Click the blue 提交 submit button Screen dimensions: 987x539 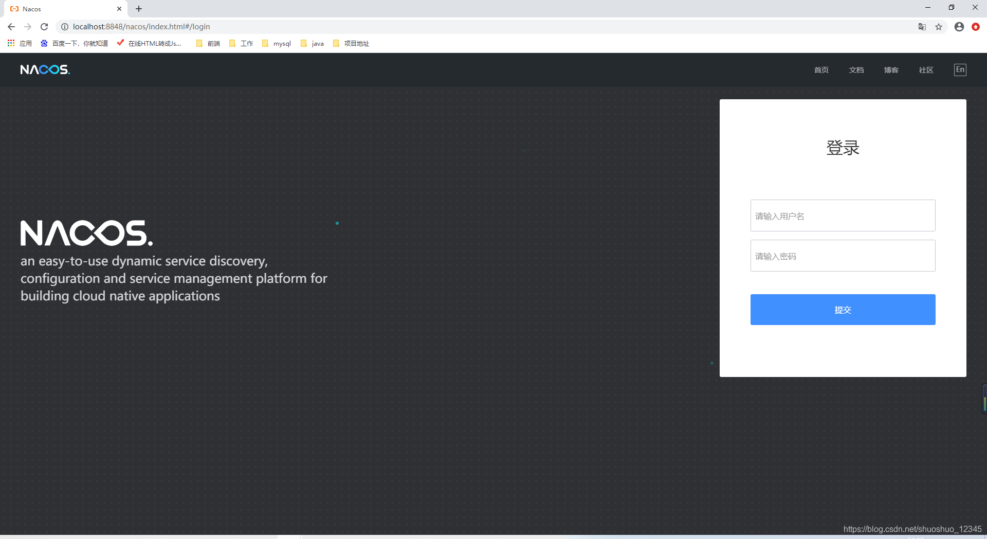click(843, 310)
